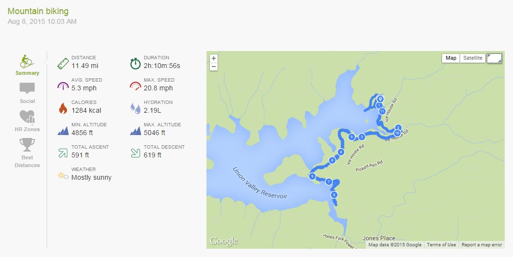Switch to standard Map view

coord(451,58)
